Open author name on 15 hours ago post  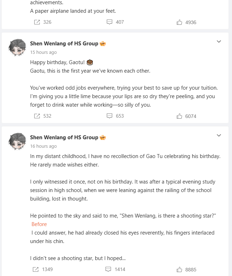pyautogui.click(x=64, y=44)
